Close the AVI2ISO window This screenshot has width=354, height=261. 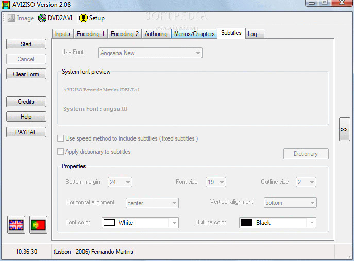pos(342,3)
